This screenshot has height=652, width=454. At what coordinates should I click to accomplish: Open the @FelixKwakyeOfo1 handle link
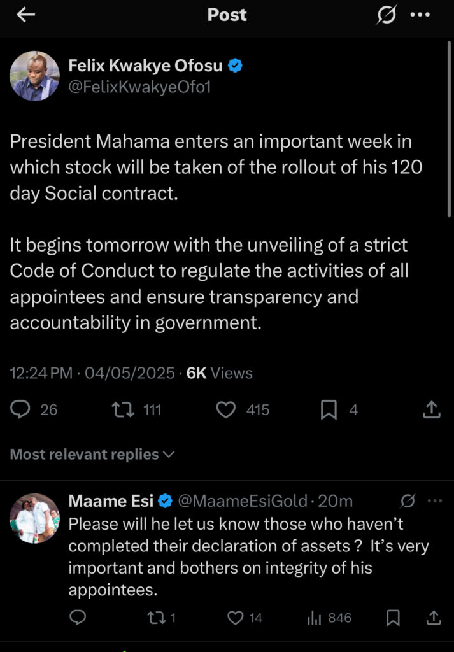[139, 87]
